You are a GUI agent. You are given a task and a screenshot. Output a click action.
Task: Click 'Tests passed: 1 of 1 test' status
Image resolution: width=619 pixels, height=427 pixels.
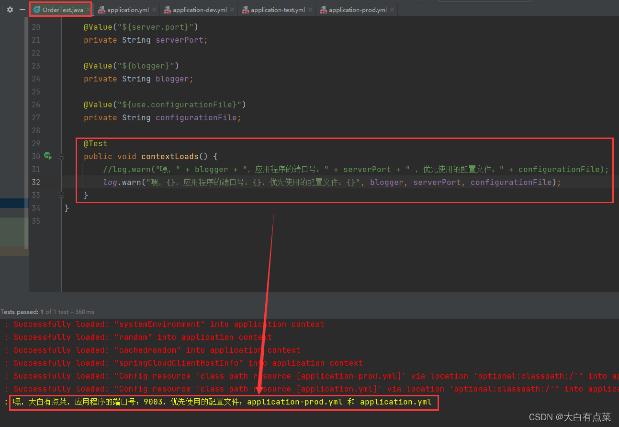47,312
